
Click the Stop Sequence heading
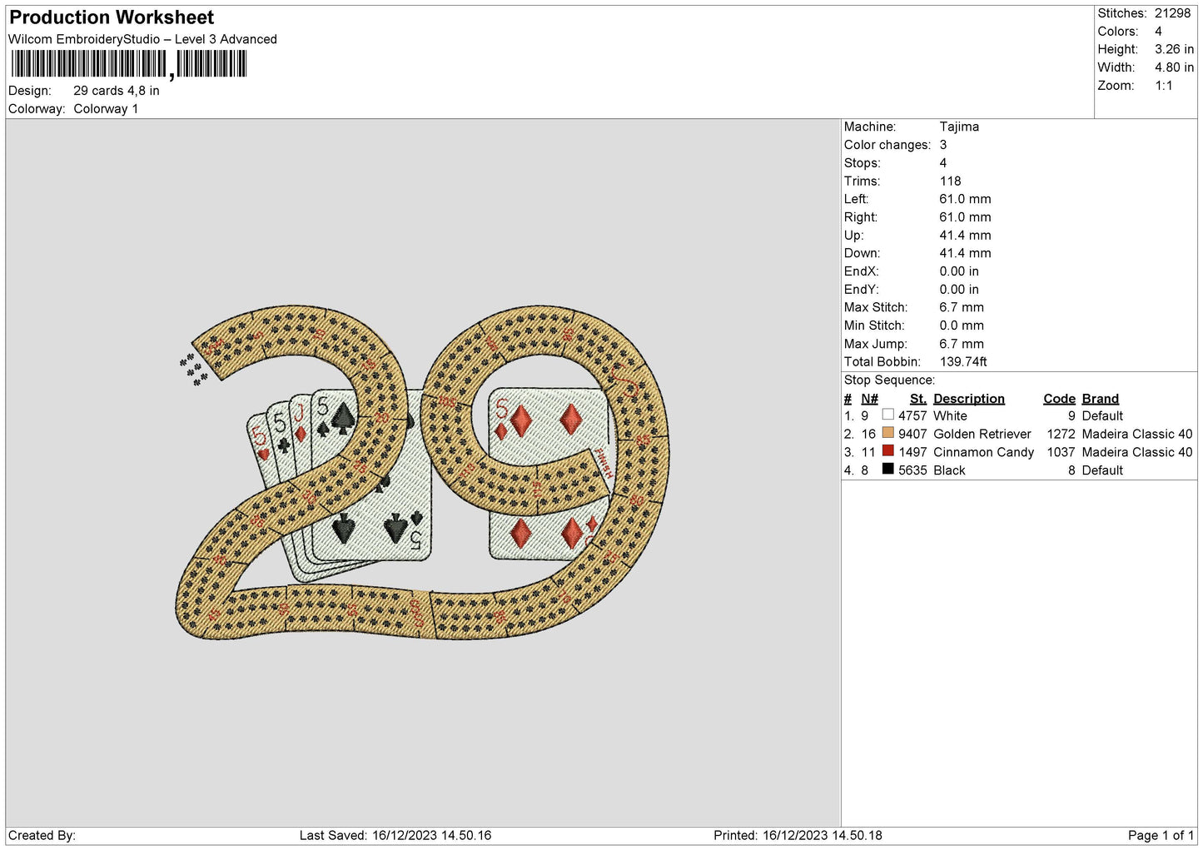click(889, 380)
